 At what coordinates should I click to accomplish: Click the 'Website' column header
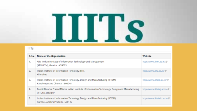pos(156,56)
